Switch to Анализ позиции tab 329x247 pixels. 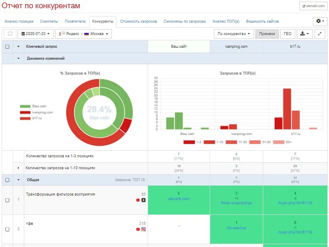click(x=19, y=21)
